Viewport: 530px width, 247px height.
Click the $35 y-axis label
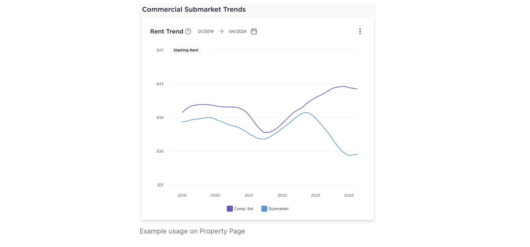(x=160, y=151)
